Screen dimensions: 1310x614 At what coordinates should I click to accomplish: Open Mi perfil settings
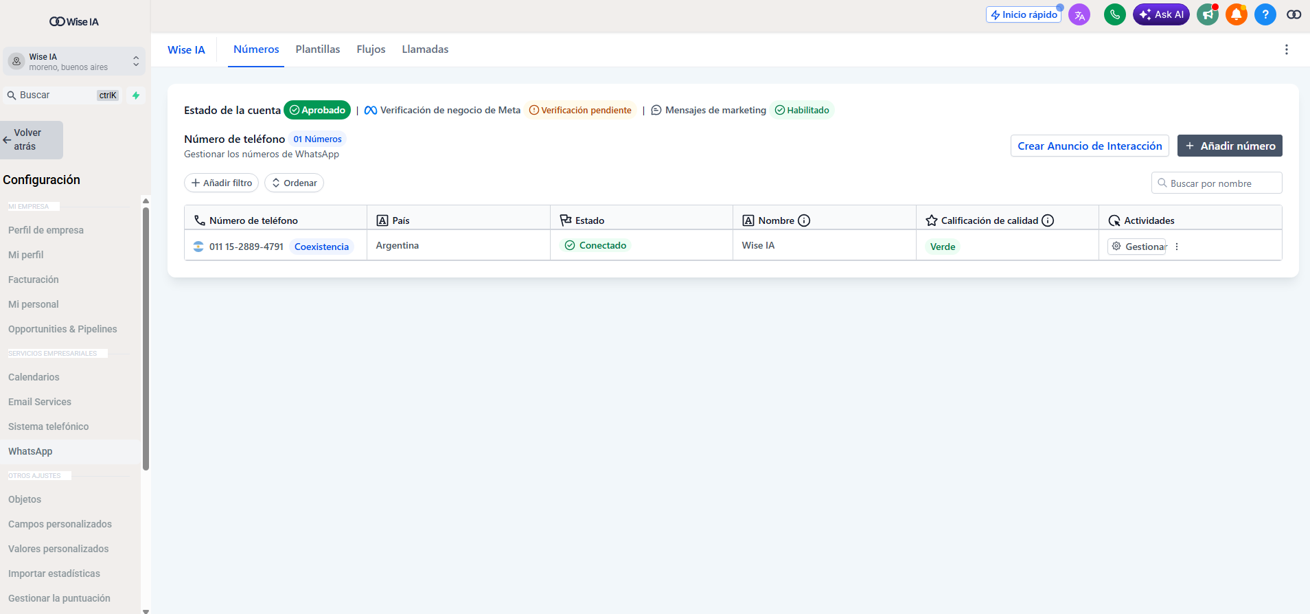26,255
